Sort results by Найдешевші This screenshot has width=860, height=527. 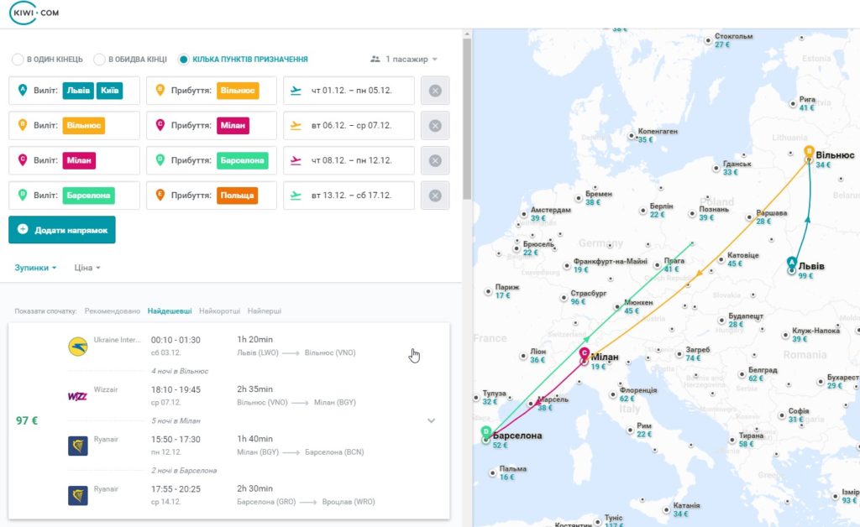pyautogui.click(x=170, y=311)
